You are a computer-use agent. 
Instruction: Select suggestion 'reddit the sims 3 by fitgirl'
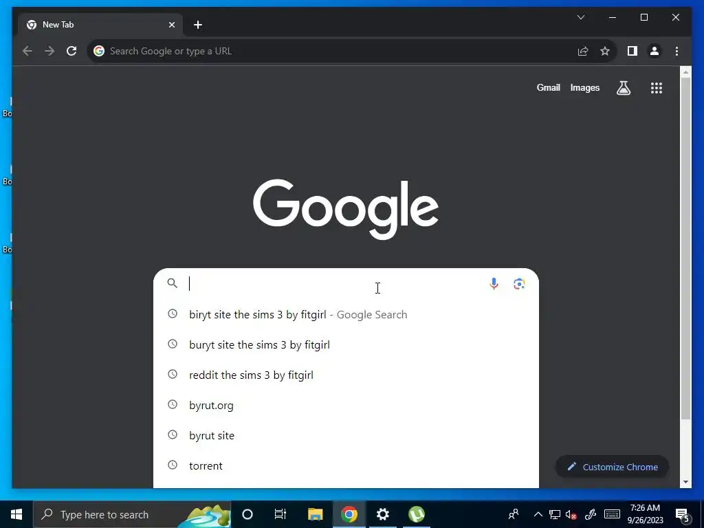tap(346, 375)
